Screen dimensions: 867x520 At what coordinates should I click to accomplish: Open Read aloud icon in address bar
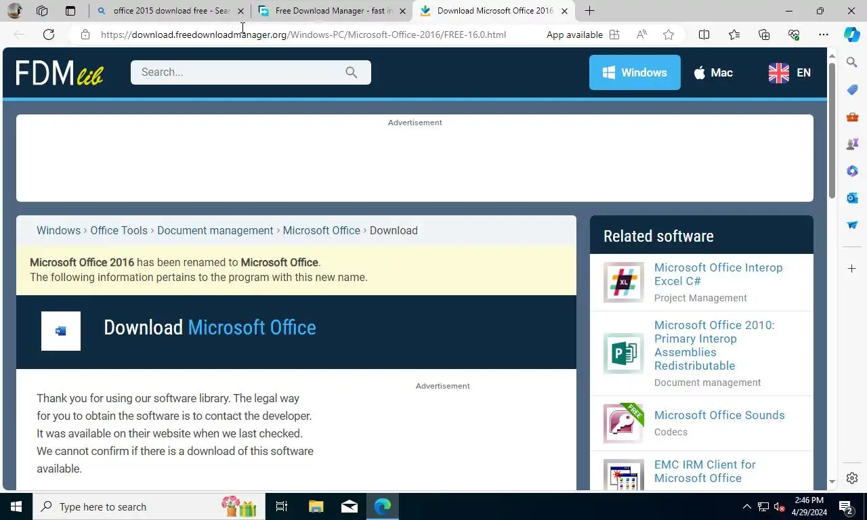pos(641,35)
